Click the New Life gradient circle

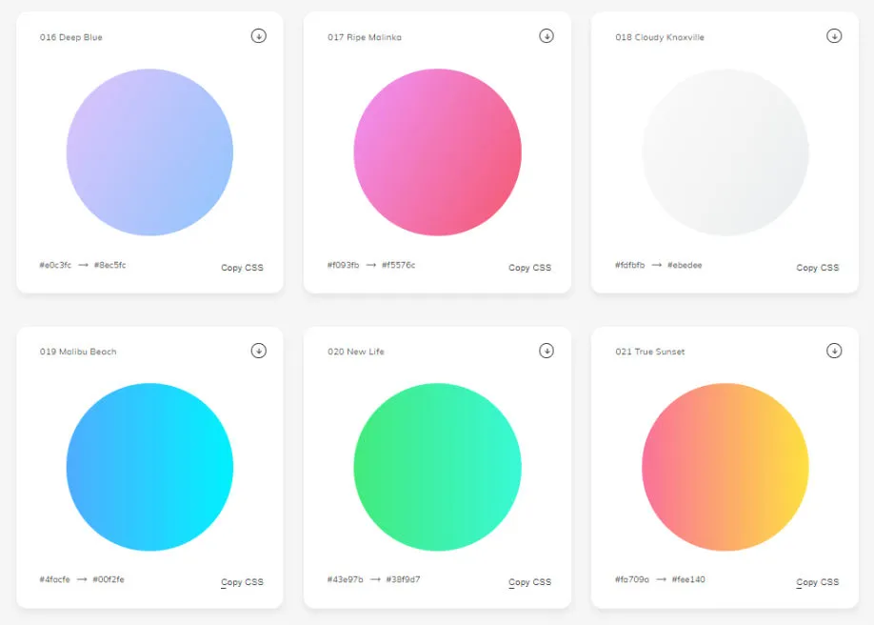[438, 467]
